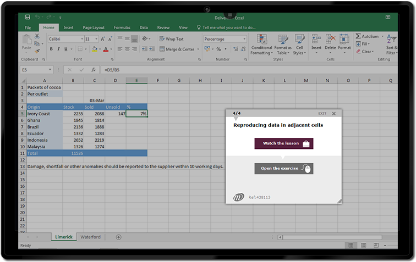416x262 pixels.
Task: Open the Cell Styles gallery
Action: 299,44
